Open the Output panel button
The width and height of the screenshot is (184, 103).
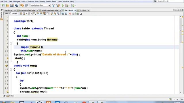pos(10,96)
